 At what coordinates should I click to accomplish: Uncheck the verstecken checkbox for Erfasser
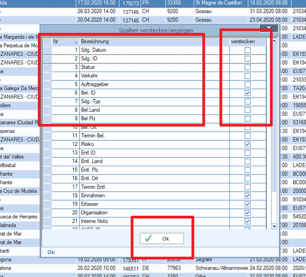click(247, 205)
